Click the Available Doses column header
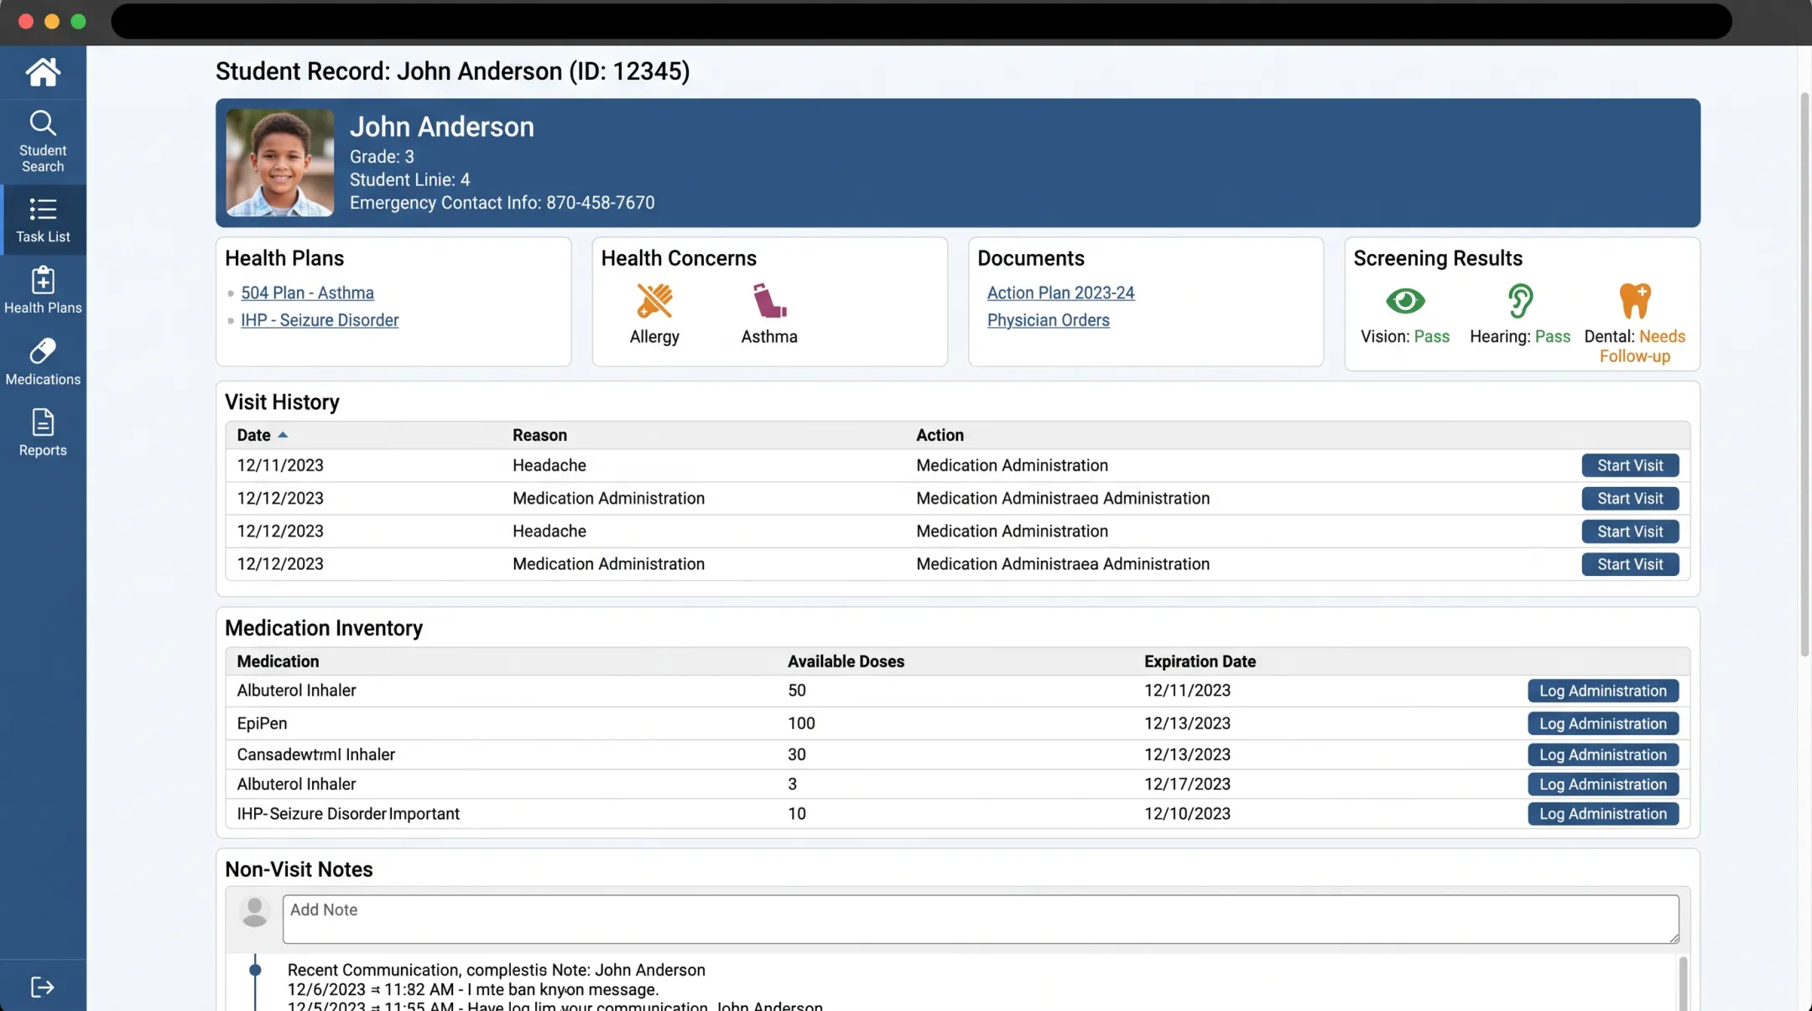This screenshot has height=1011, width=1812. [846, 661]
